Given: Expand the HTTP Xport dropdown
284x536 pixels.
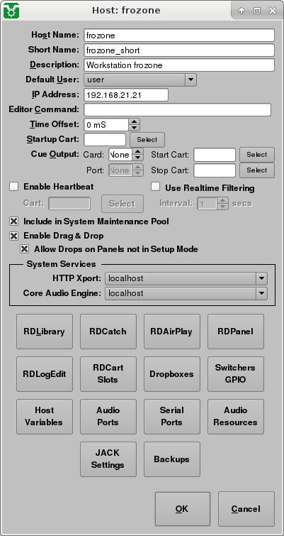Looking at the screenshot, I should 261,278.
